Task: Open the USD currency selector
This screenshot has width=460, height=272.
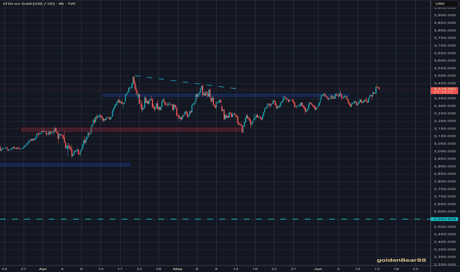Action: 444,3
